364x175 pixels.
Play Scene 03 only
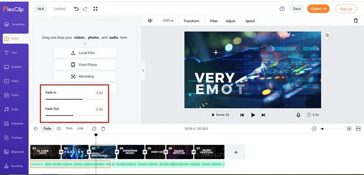coord(220,115)
